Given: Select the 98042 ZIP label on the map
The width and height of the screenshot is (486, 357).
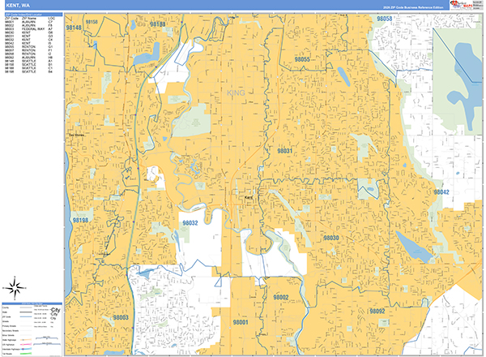Looking at the screenshot, I should coord(441,192).
